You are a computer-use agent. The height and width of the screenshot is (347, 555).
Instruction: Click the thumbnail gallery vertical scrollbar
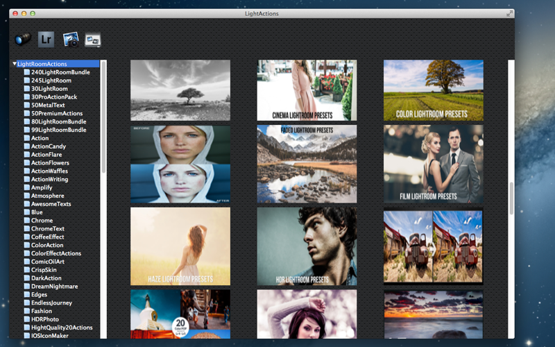pyautogui.click(x=511, y=198)
